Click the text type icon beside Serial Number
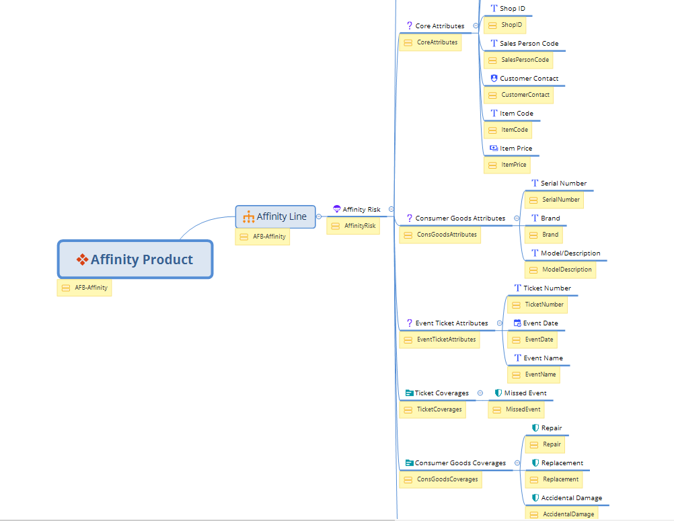 [535, 184]
